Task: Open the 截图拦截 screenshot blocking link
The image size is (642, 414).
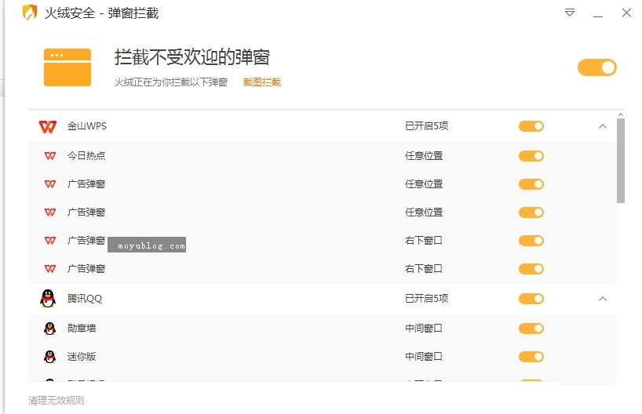Action: pyautogui.click(x=261, y=82)
